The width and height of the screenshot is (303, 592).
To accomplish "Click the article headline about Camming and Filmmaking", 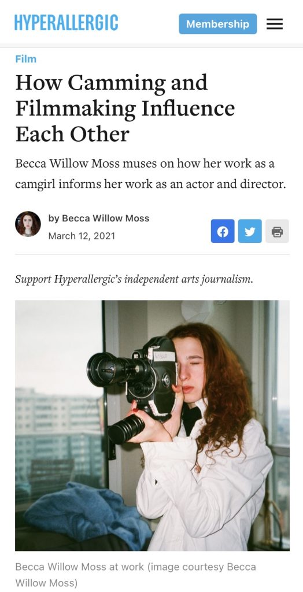I will click(x=125, y=108).
